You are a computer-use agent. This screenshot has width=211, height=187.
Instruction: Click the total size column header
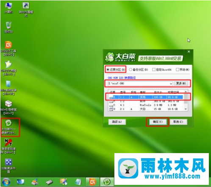(x=158, y=92)
